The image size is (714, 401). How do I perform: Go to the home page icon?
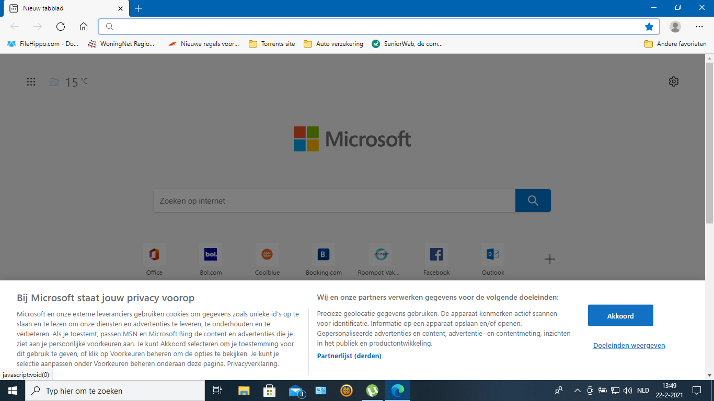(x=84, y=27)
